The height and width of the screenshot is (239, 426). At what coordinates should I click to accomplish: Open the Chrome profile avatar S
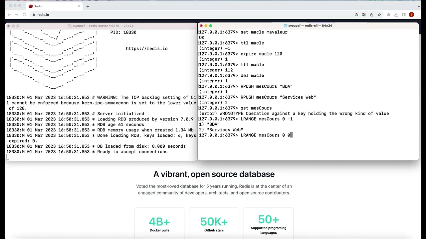411,15
